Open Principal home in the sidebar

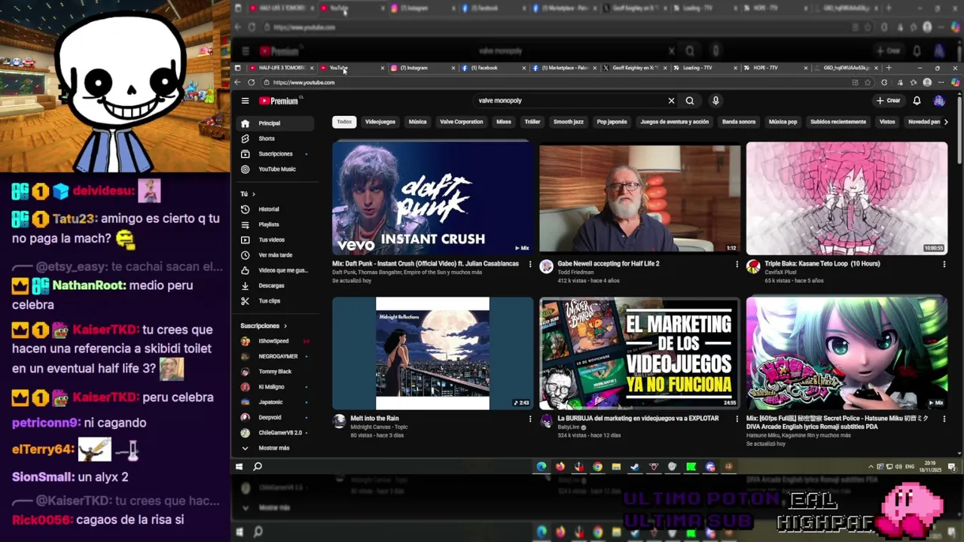(x=274, y=123)
